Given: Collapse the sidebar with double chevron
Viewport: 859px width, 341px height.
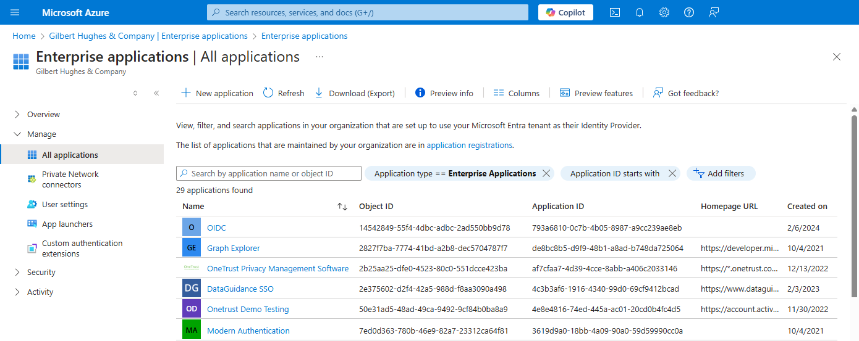Looking at the screenshot, I should coord(156,93).
